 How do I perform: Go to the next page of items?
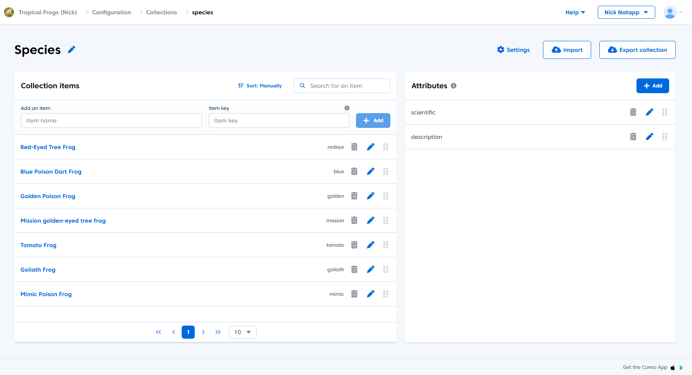click(x=203, y=332)
